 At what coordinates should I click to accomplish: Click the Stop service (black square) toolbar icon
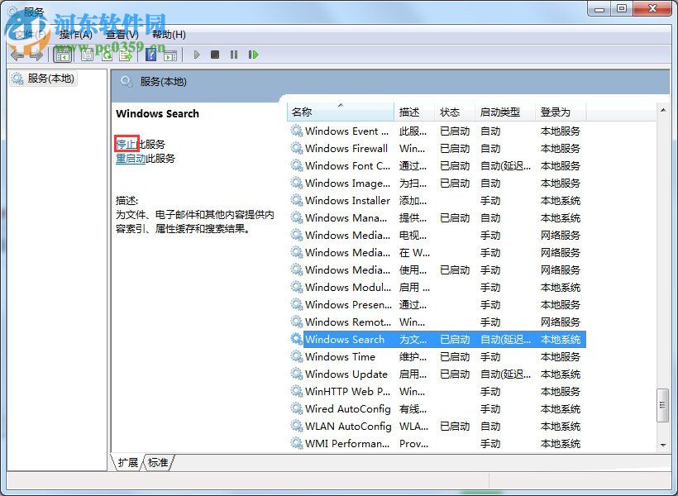click(215, 55)
